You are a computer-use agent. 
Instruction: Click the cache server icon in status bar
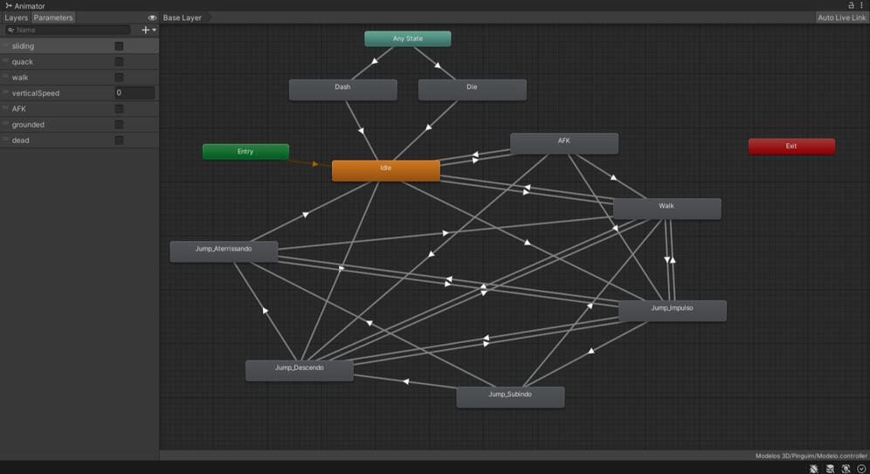point(830,469)
